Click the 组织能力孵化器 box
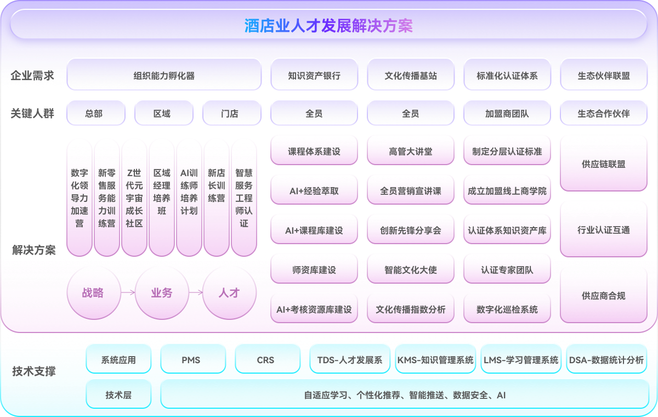The width and height of the screenshot is (658, 417). 164,75
